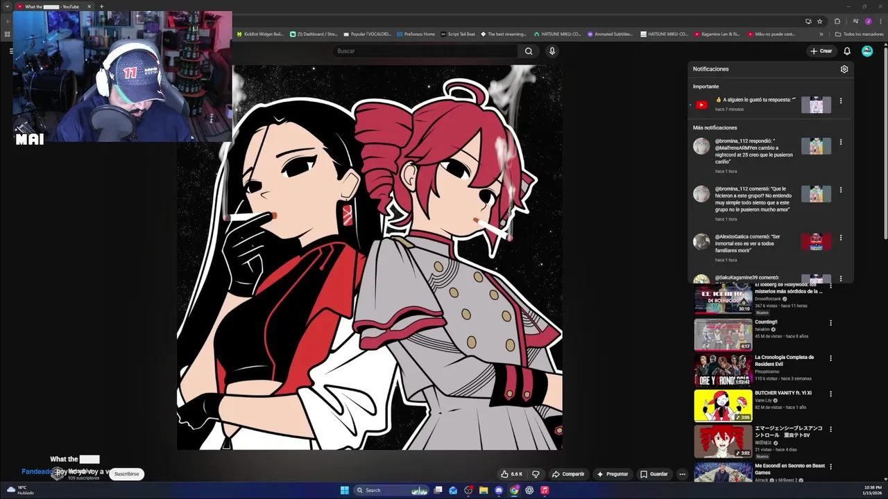Click the Compartir button

[x=568, y=474]
